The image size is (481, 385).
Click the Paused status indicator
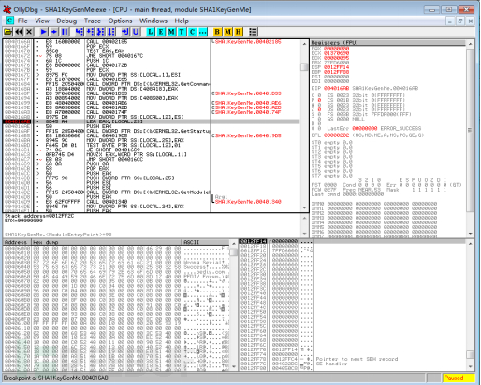459,378
